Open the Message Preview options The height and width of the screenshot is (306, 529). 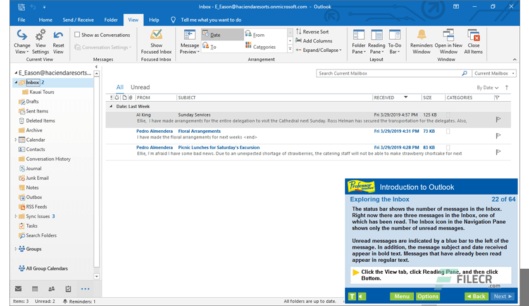tap(189, 42)
